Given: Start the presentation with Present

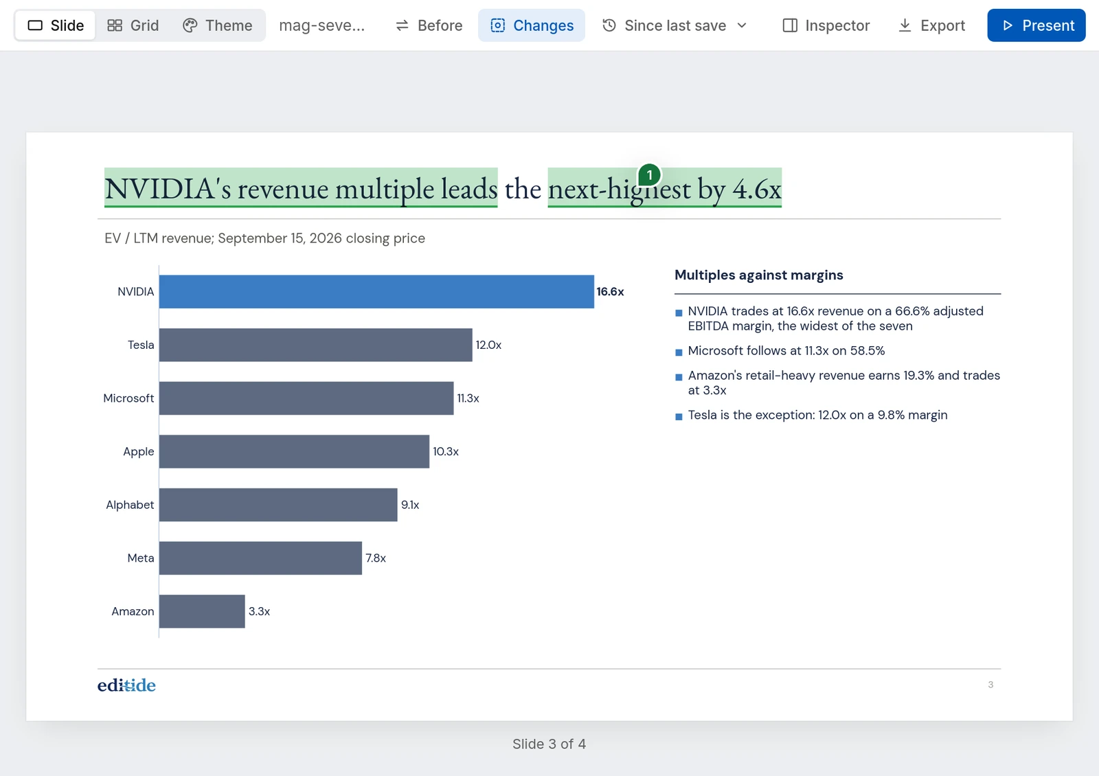Looking at the screenshot, I should (x=1036, y=25).
